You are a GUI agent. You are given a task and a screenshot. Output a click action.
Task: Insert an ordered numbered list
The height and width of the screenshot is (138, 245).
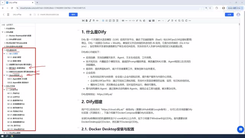(x=106, y=21)
